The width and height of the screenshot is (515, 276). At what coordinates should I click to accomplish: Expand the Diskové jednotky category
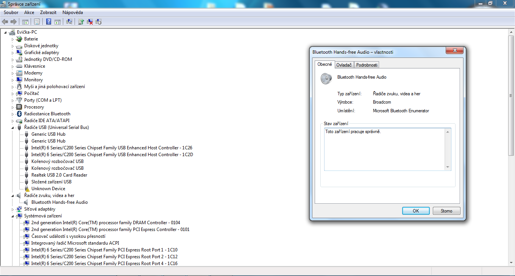[12, 46]
